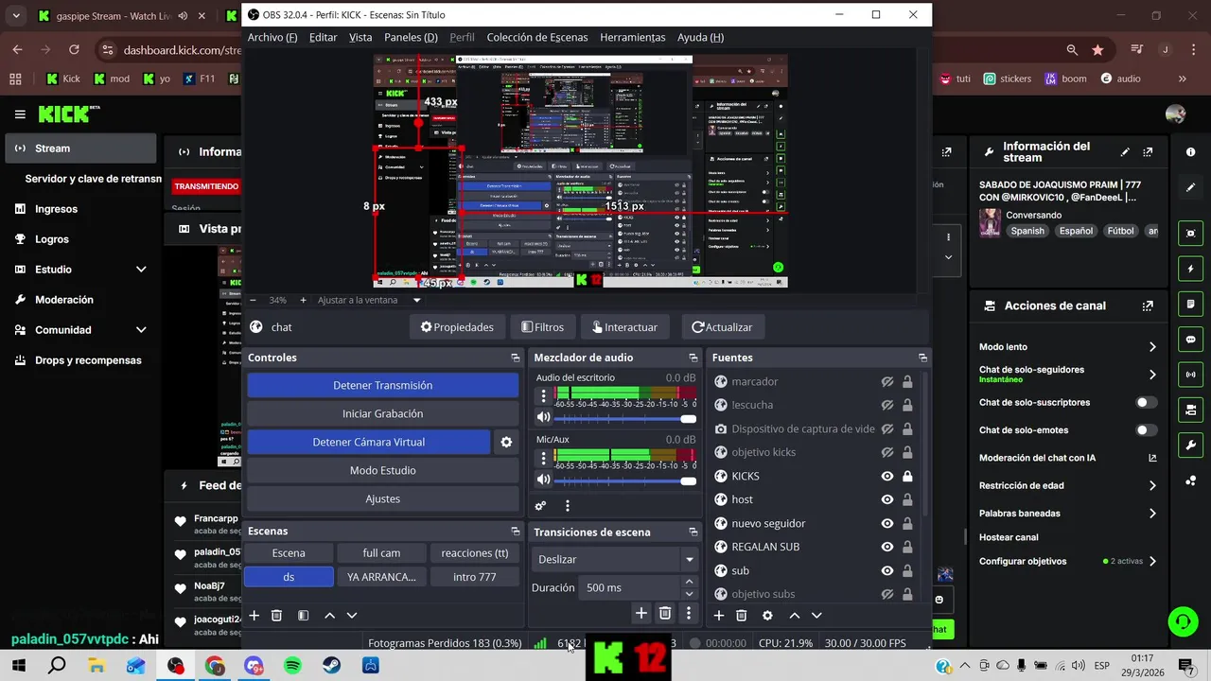The image size is (1211, 681).
Task: Open the Herramientas menu
Action: [633, 37]
